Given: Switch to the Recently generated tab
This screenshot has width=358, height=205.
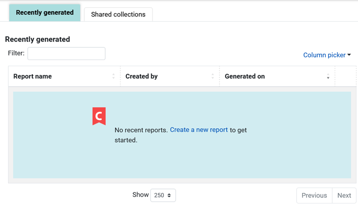Looking at the screenshot, I should coord(45,13).
